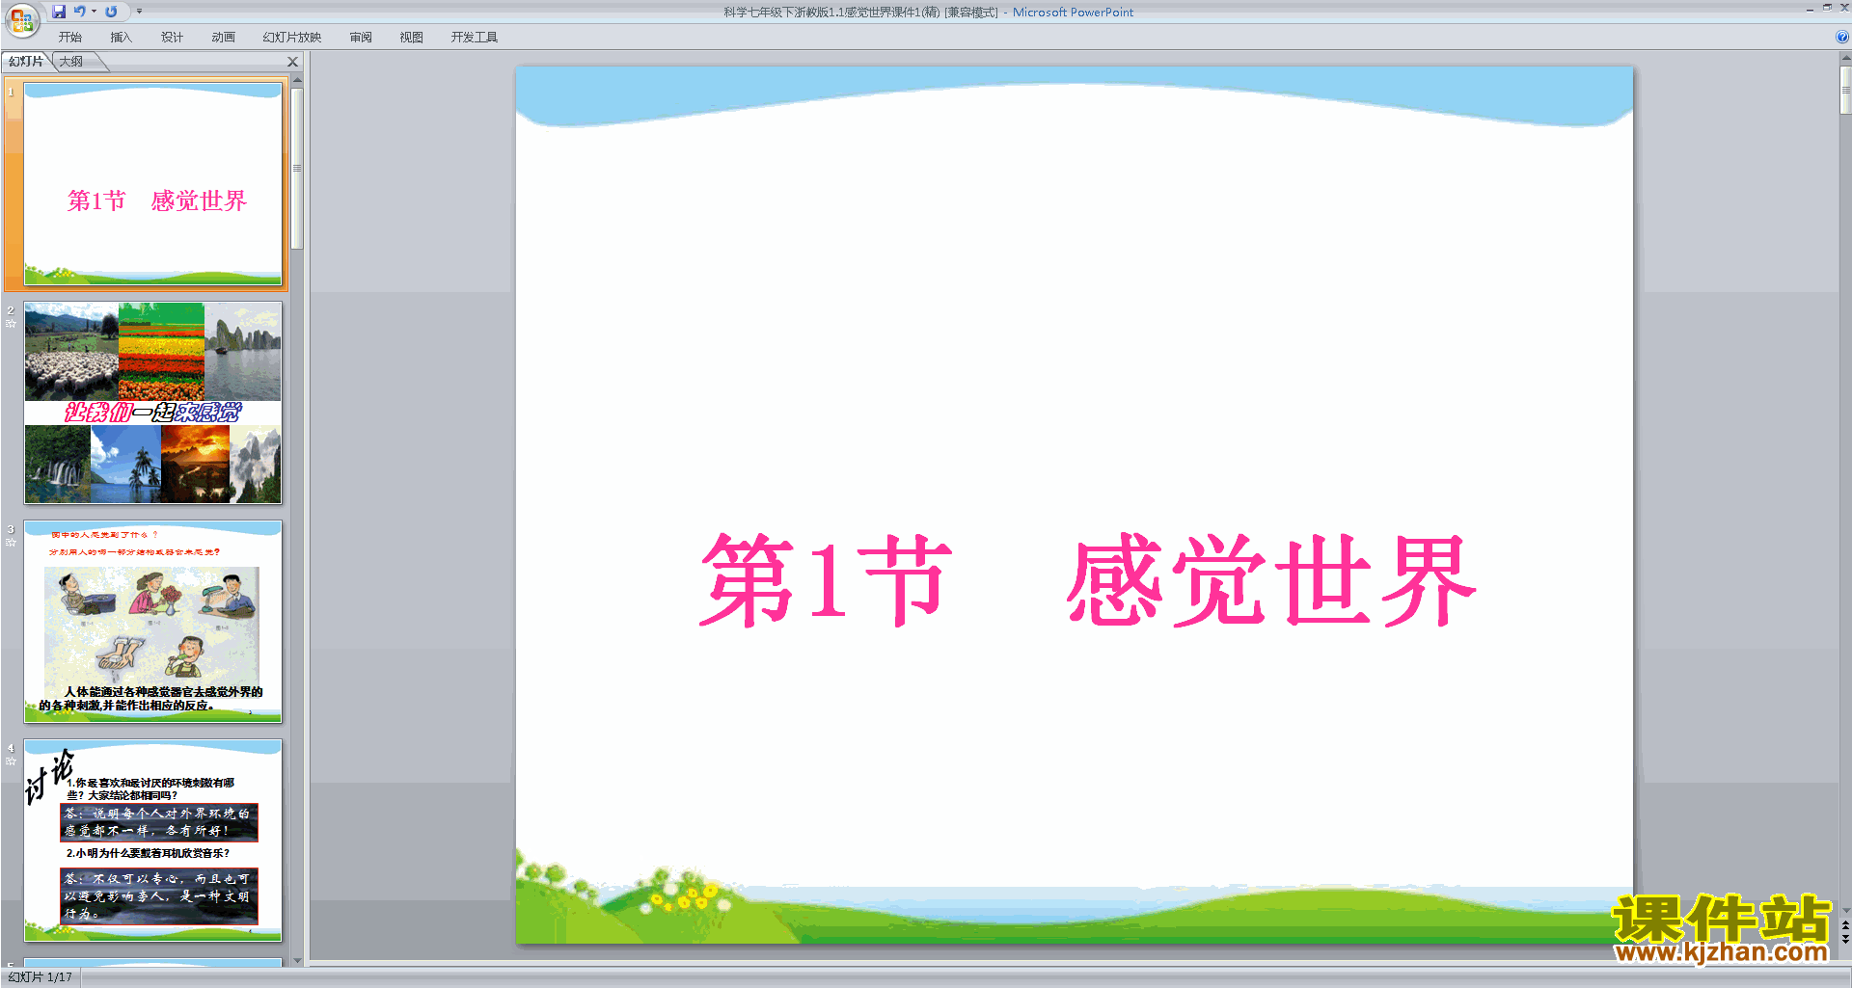
Task: Open the 视图 ribbon tab
Action: click(411, 38)
